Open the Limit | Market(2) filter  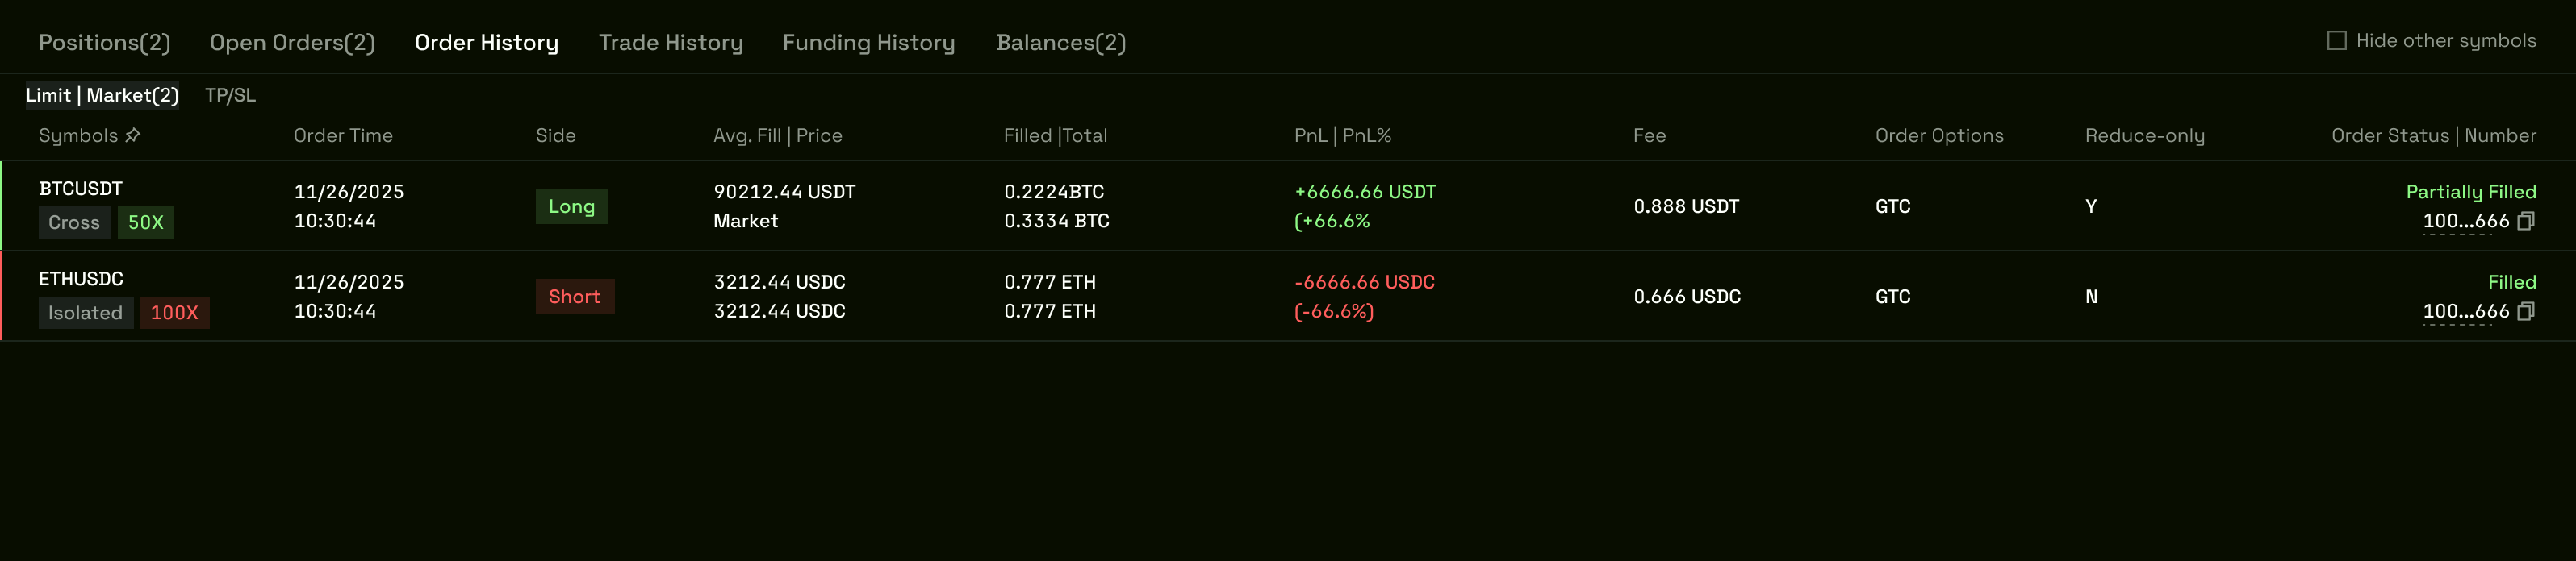pos(102,96)
